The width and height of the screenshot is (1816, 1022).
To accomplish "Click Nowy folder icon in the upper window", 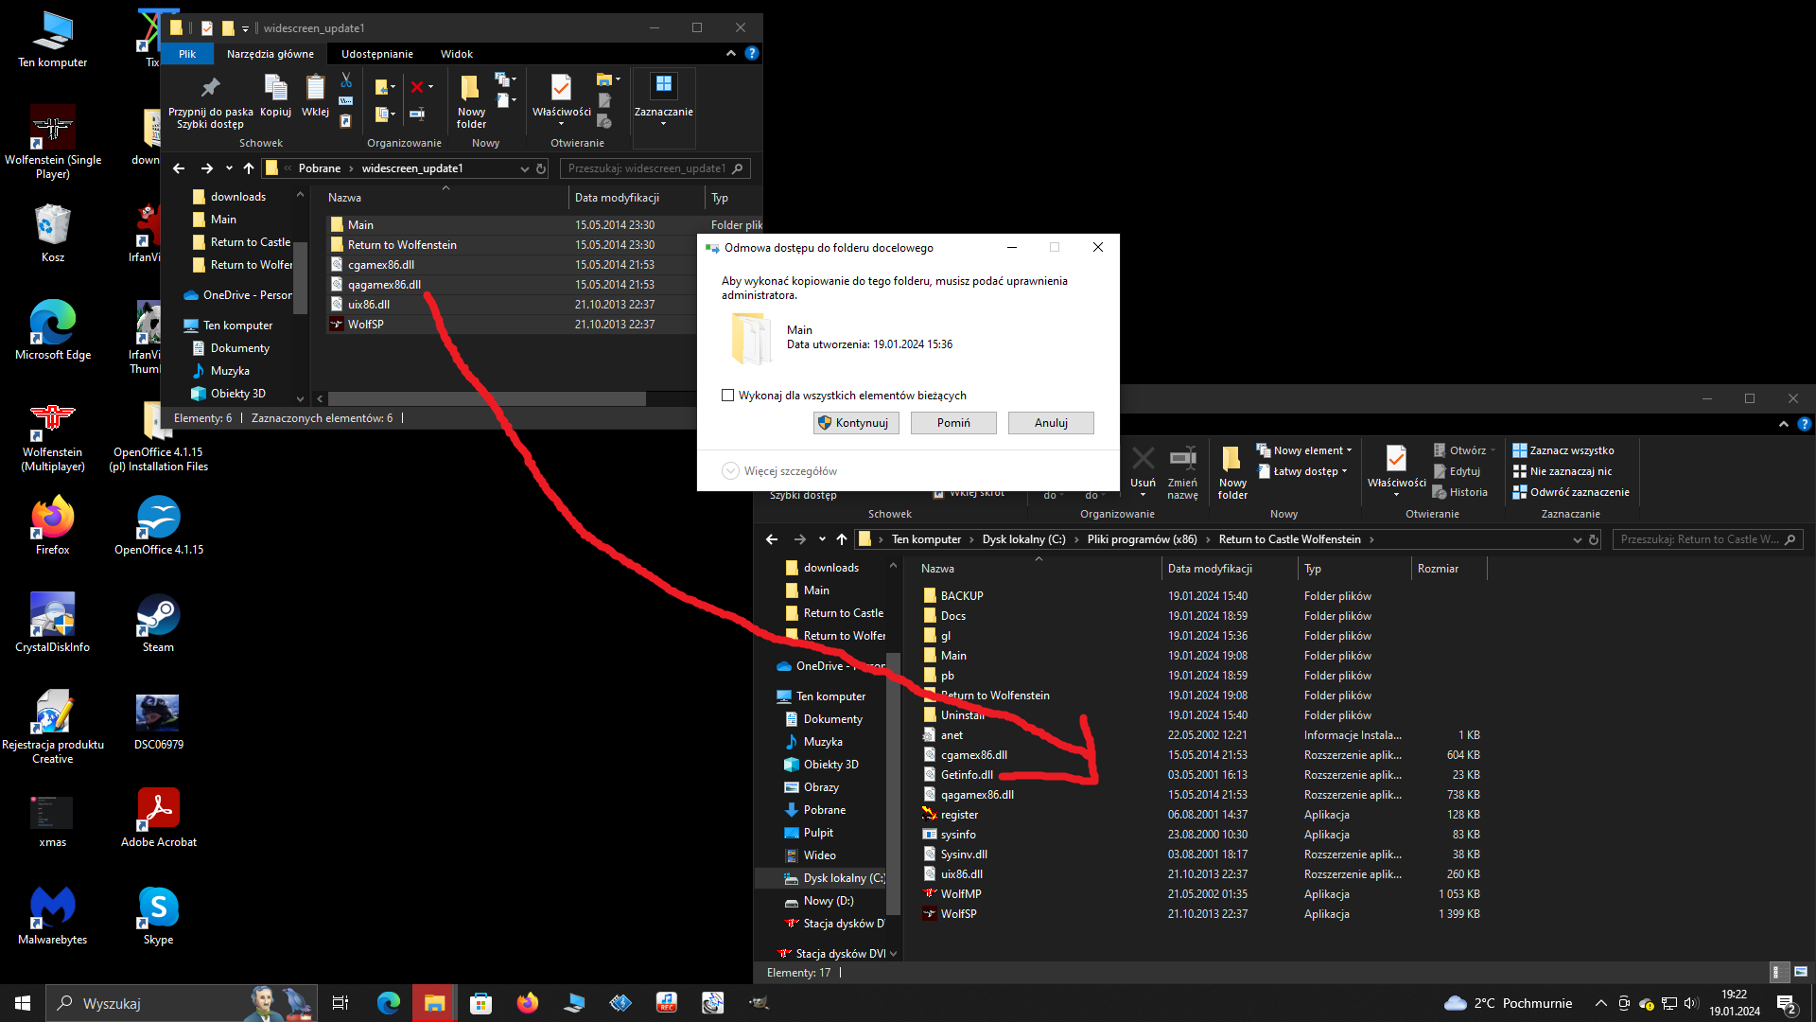I will click(470, 90).
